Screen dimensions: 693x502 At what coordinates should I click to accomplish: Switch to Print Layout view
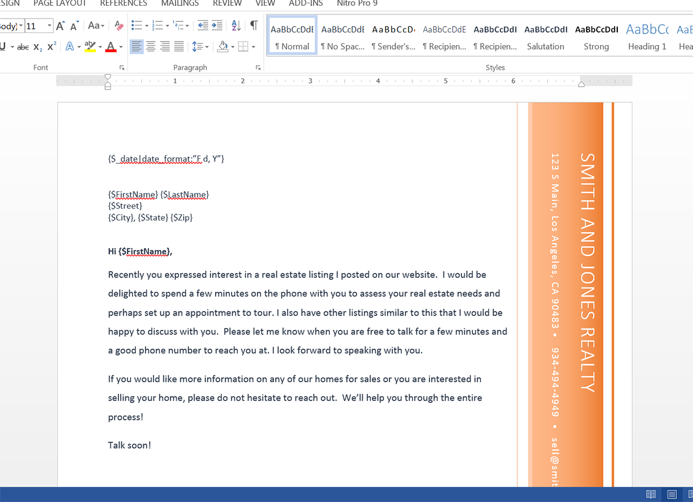672,494
